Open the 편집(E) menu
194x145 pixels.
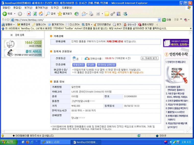(x=17, y=8)
